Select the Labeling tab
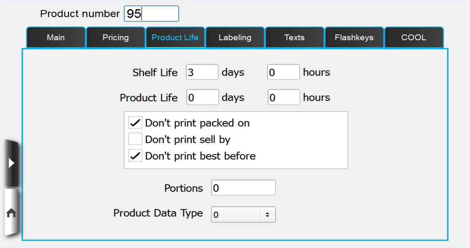The height and width of the screenshot is (248, 470). coord(235,38)
